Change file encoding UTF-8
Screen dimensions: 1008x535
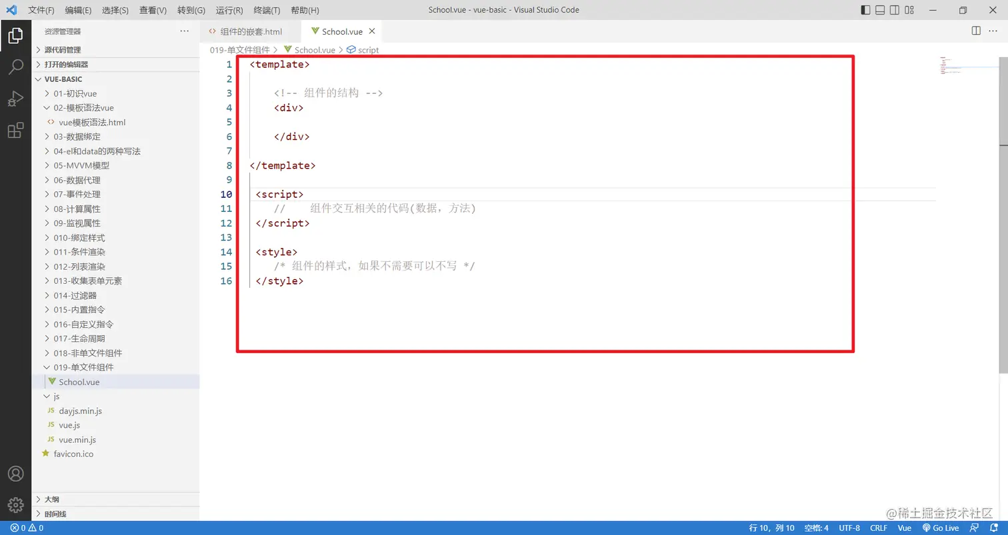click(x=849, y=528)
